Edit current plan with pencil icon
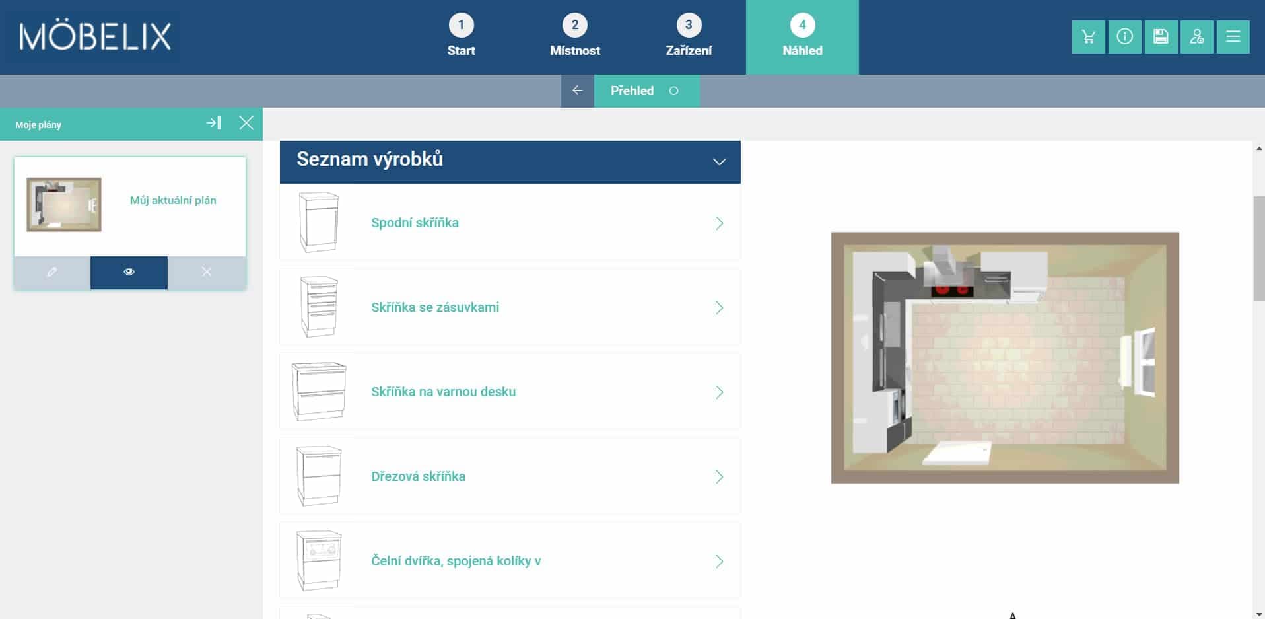The height and width of the screenshot is (619, 1265). pos(52,272)
